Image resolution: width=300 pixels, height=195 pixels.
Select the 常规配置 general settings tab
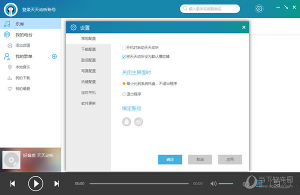pyautogui.click(x=88, y=38)
